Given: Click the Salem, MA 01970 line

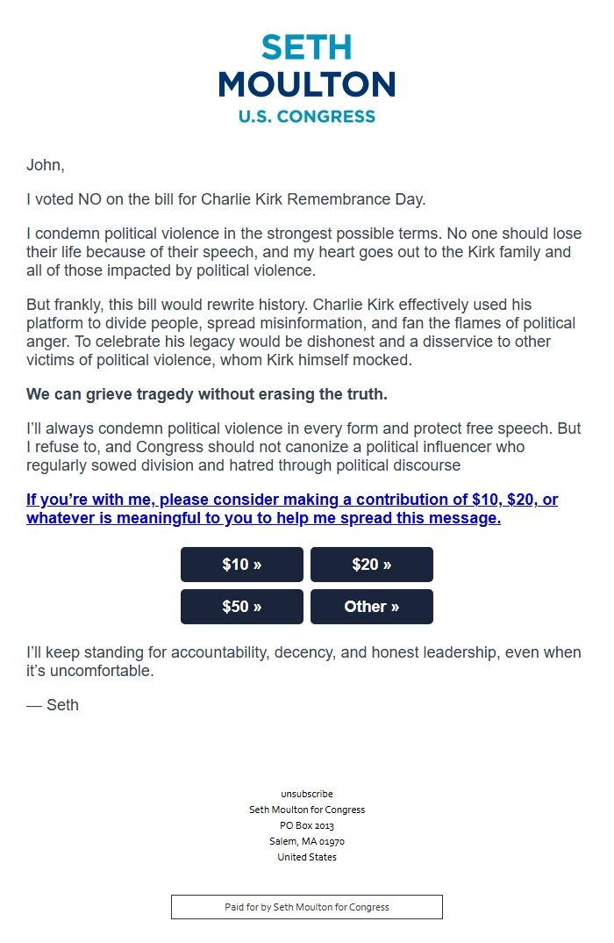Looking at the screenshot, I should tap(307, 841).
